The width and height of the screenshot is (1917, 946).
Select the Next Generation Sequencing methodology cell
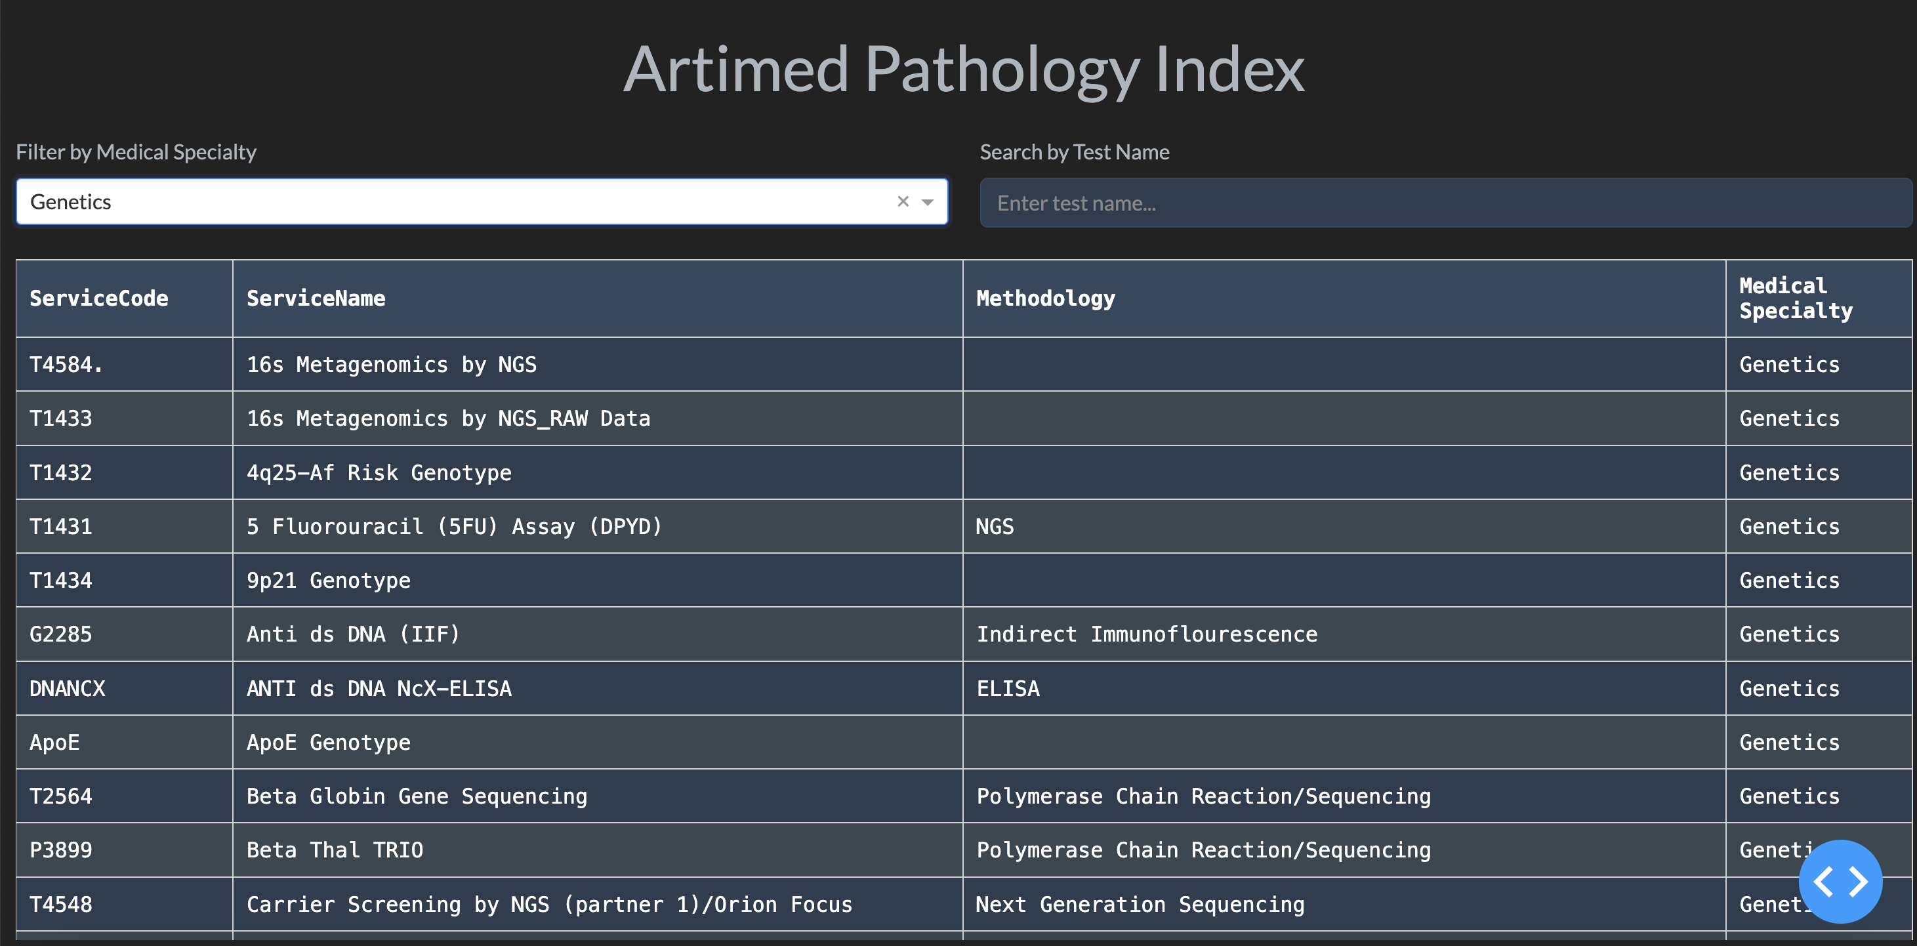(1140, 904)
